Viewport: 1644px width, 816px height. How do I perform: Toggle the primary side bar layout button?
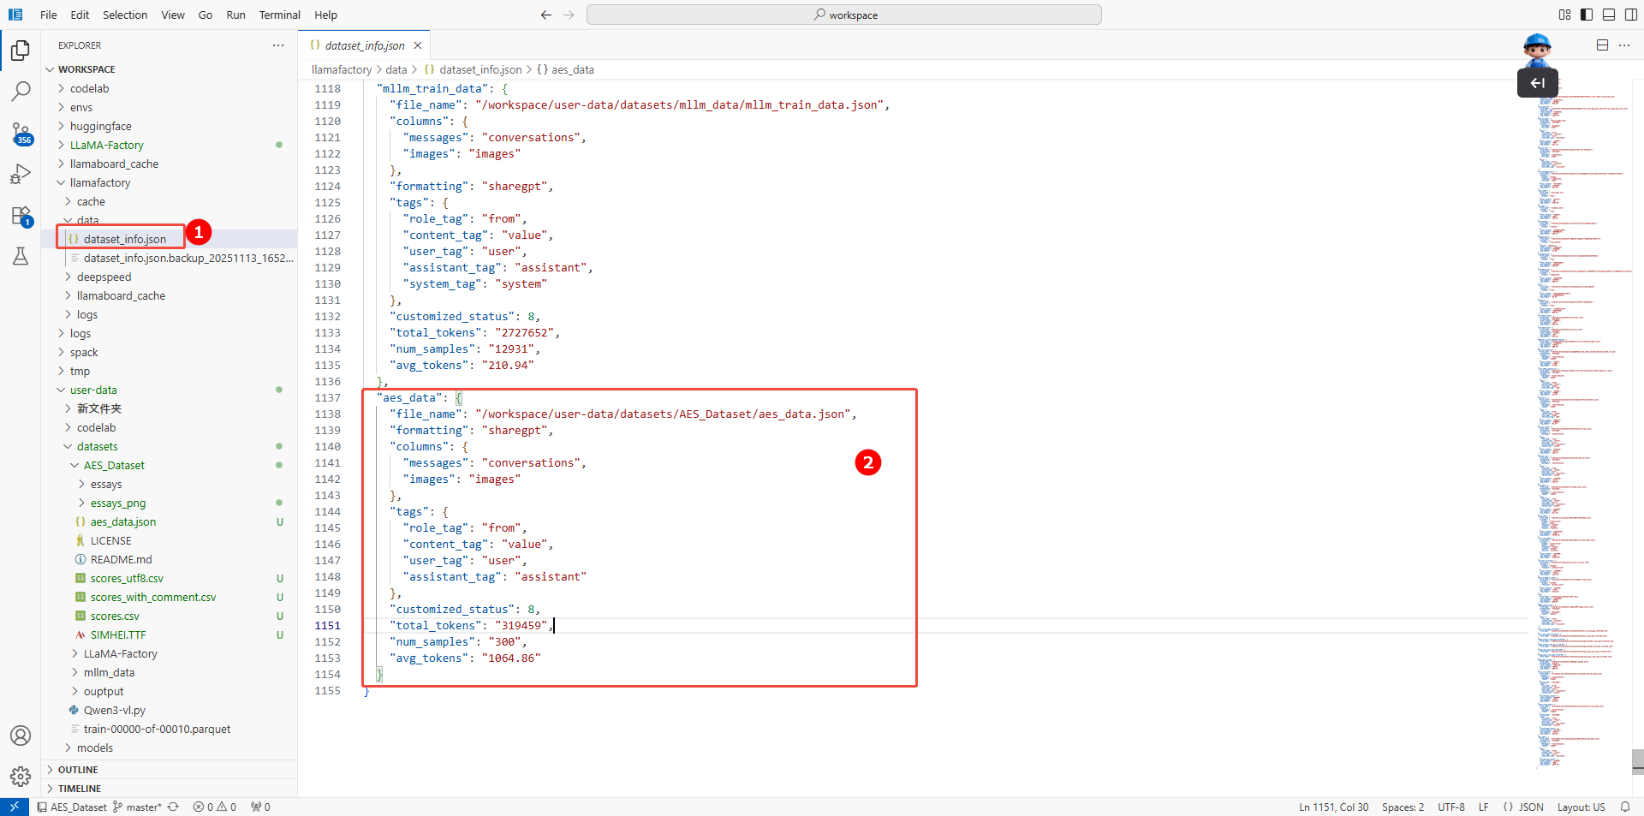[1587, 15]
